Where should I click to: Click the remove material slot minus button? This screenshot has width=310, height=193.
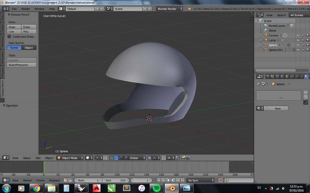tap(305, 98)
